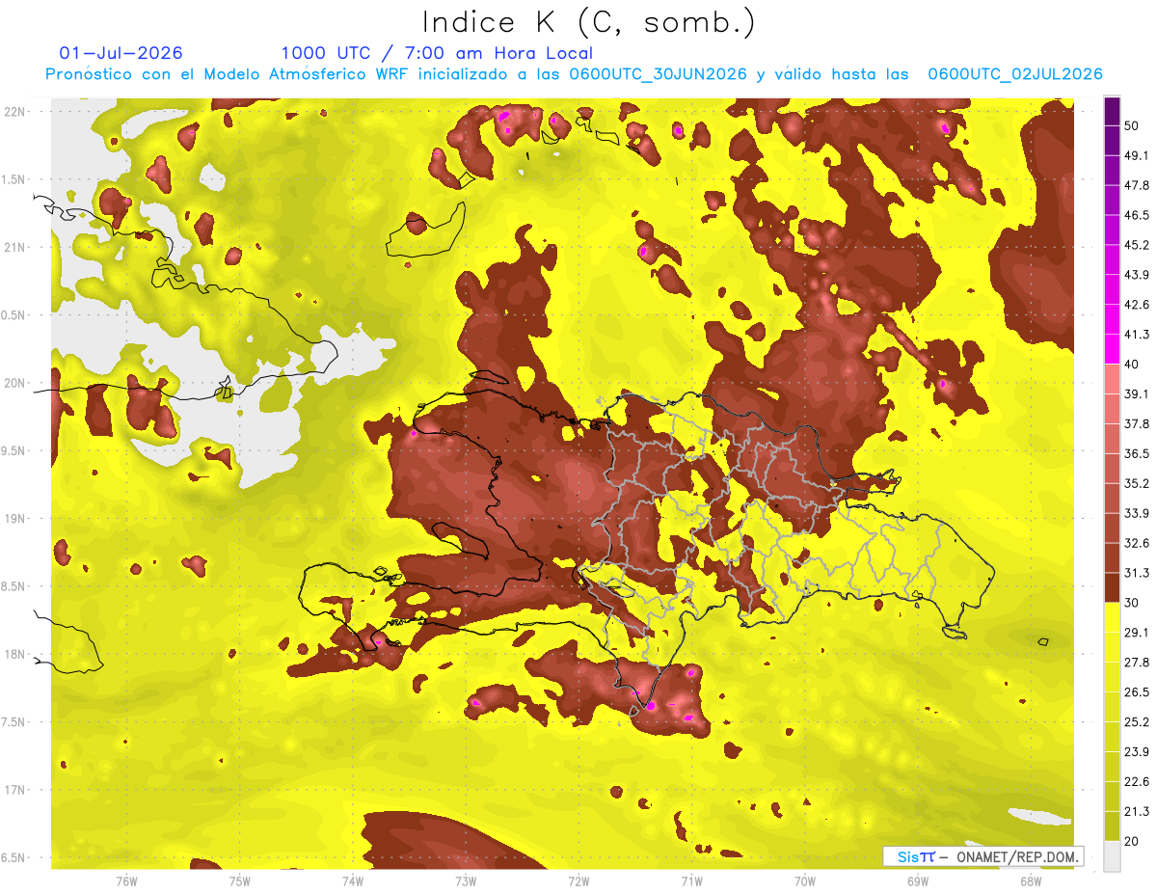Click the "22.6" color scale value
Viewport: 1157px width, 894px height.
[1137, 781]
